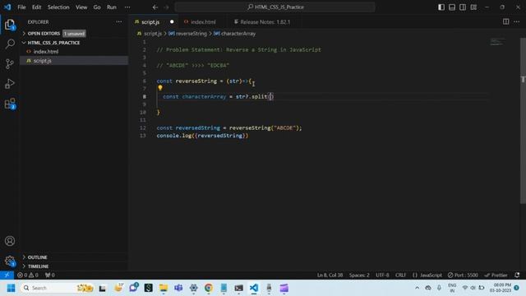Click the Windows Start button

tap(11, 288)
